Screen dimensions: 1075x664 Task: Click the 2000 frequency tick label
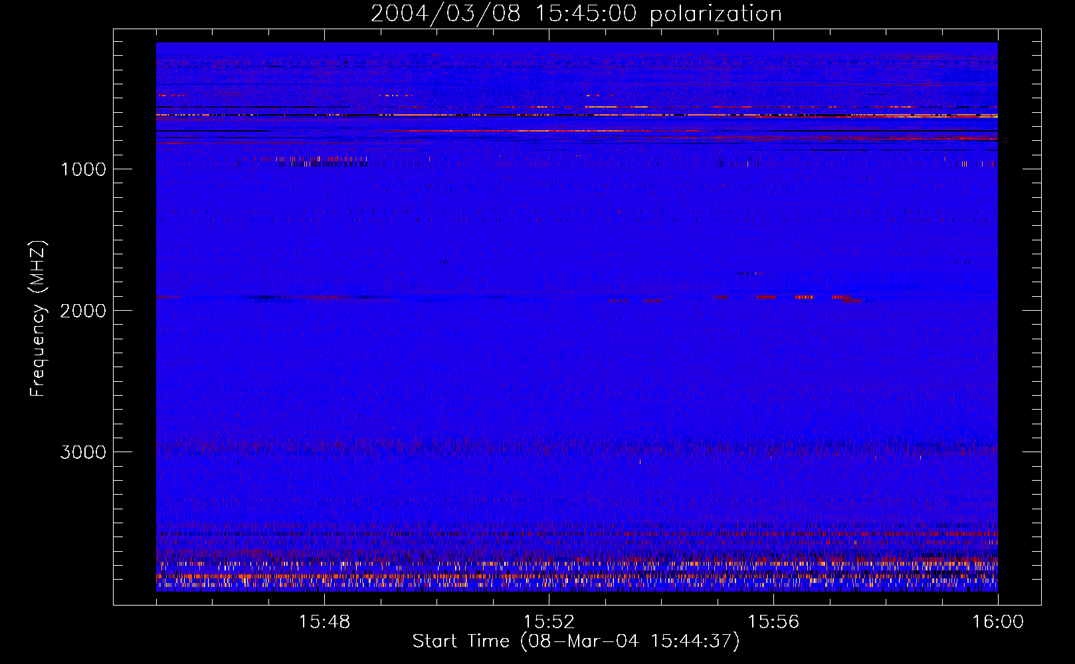[x=83, y=311]
